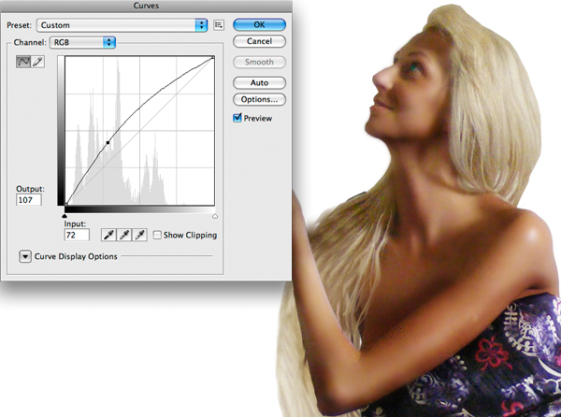
Task: Confirm curves with OK button
Action: pos(259,24)
